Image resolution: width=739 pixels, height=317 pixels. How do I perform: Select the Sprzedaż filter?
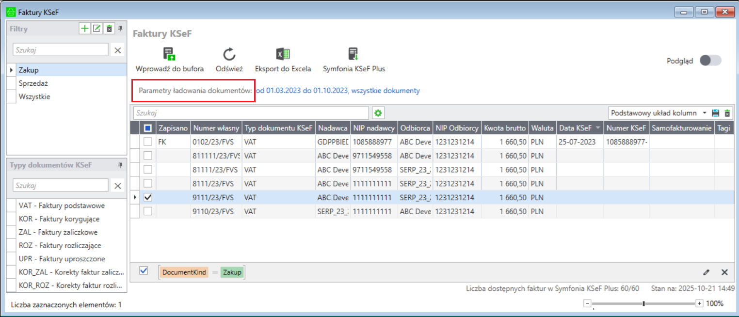pyautogui.click(x=33, y=83)
